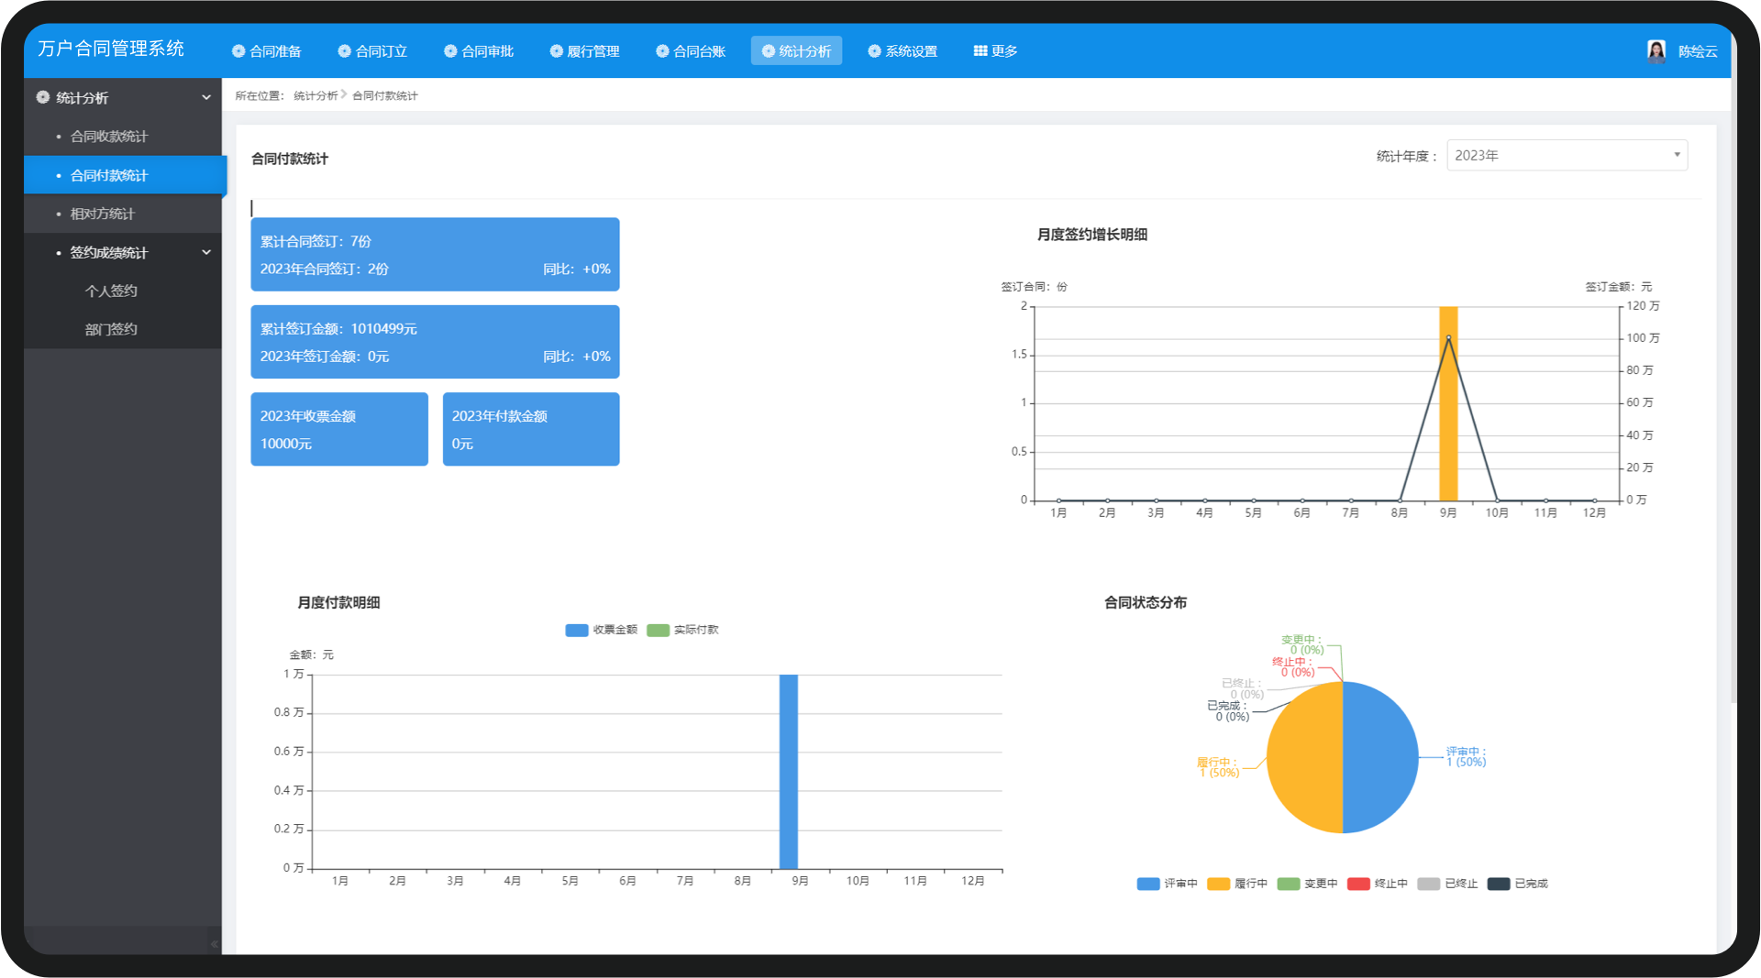Toggle 终止中 pie legend item
The width and height of the screenshot is (1761, 978).
1378,884
